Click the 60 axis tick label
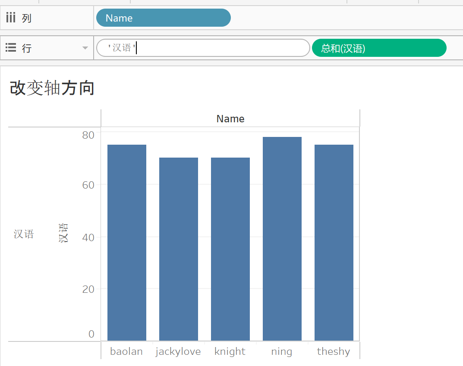 88,185
